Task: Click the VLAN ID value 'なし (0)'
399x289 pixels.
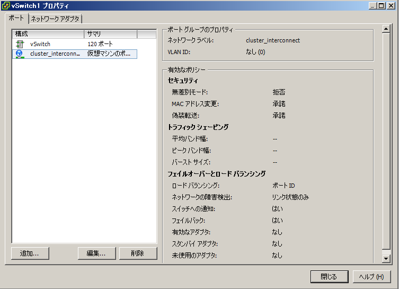Action: (x=255, y=52)
